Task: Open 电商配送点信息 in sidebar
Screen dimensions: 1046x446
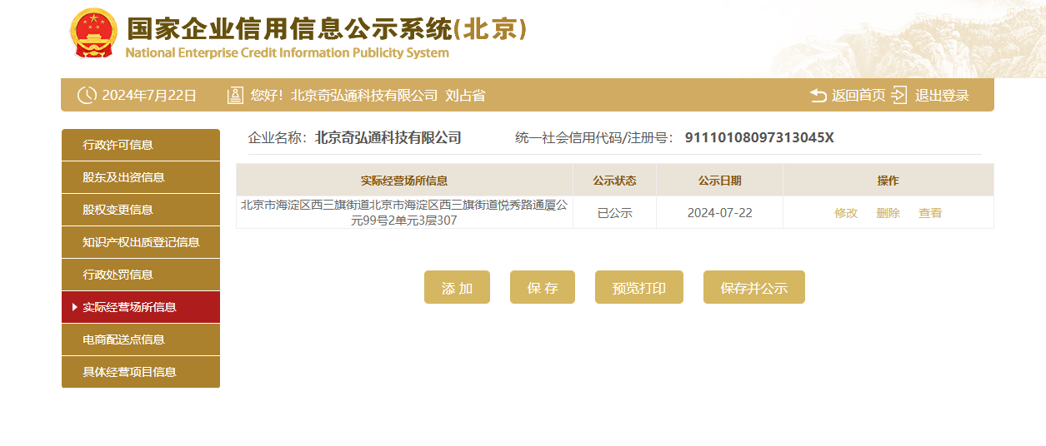Action: pos(141,339)
